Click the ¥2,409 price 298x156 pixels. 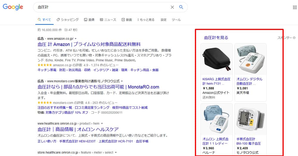click(242, 148)
